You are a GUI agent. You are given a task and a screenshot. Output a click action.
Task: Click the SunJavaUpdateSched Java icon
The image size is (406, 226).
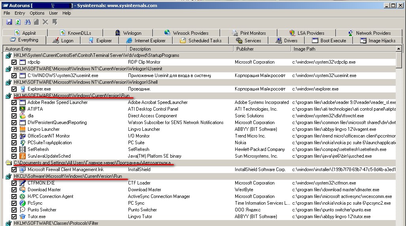(23, 156)
